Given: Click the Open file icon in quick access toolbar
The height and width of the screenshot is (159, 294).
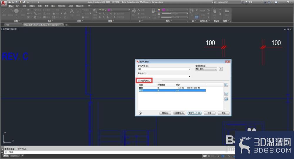Looking at the screenshot, I should click(x=13, y=2).
